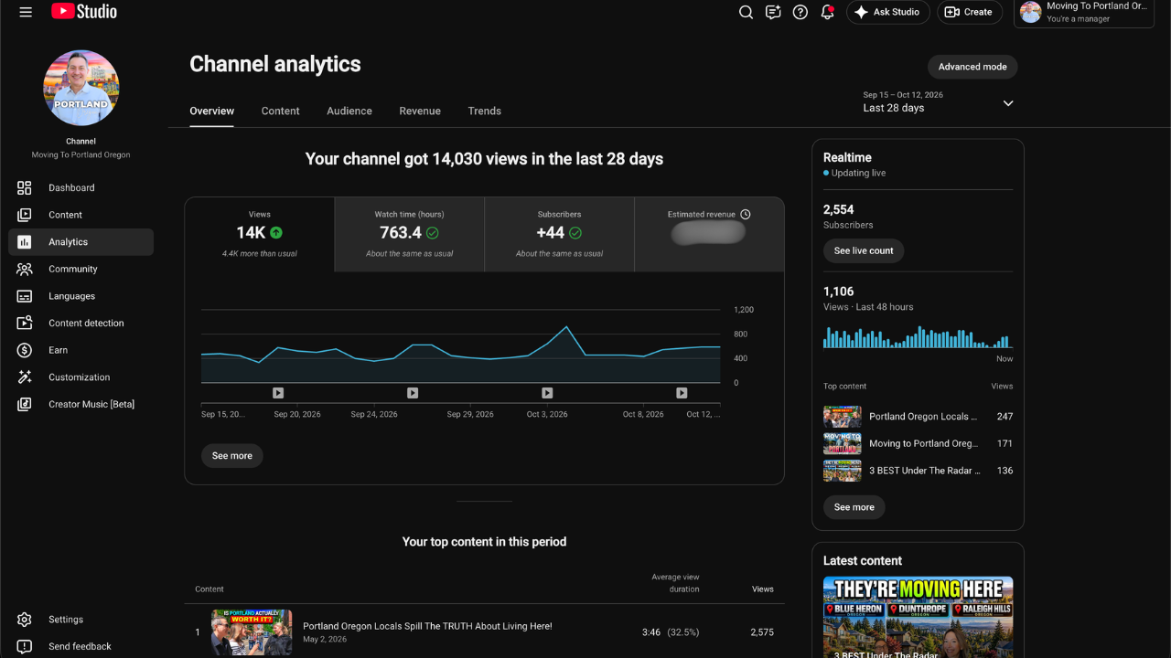The width and height of the screenshot is (1171, 658).
Task: Click See more in Realtime panel
Action: point(854,507)
